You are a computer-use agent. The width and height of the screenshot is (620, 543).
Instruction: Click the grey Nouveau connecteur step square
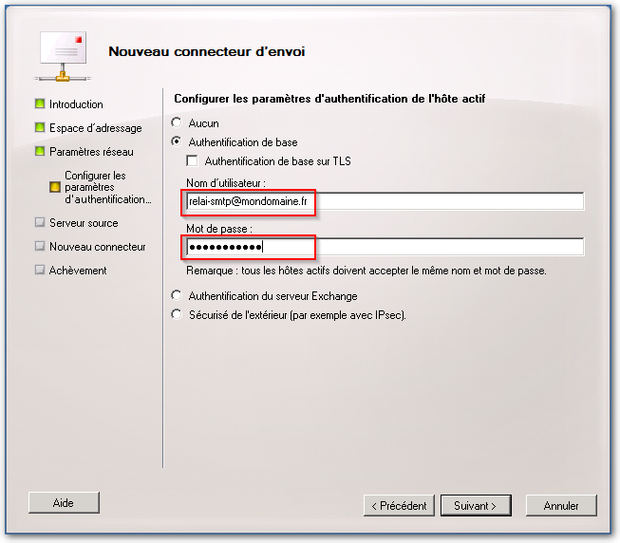pos(40,246)
